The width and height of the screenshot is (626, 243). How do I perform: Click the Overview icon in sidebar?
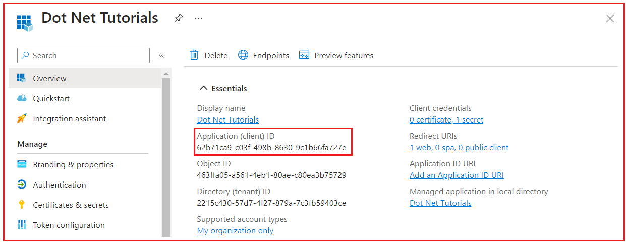click(x=21, y=78)
